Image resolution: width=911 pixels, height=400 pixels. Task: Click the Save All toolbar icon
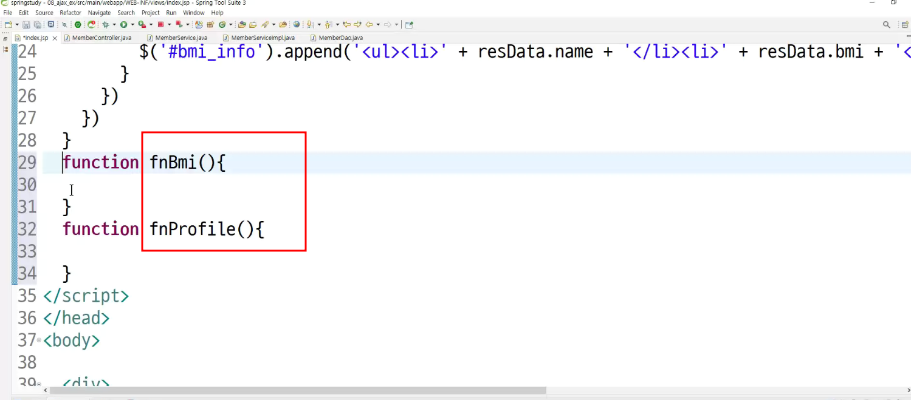pos(38,25)
